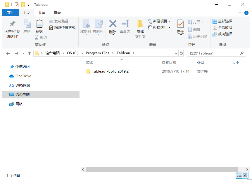Click the 删除 red X icon
This screenshot has width=252, height=181.
coord(113,24)
